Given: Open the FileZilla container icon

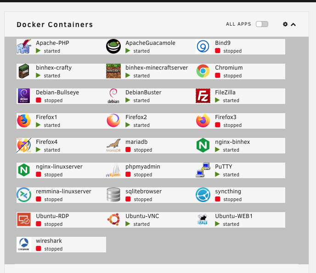Looking at the screenshot, I should (x=203, y=96).
